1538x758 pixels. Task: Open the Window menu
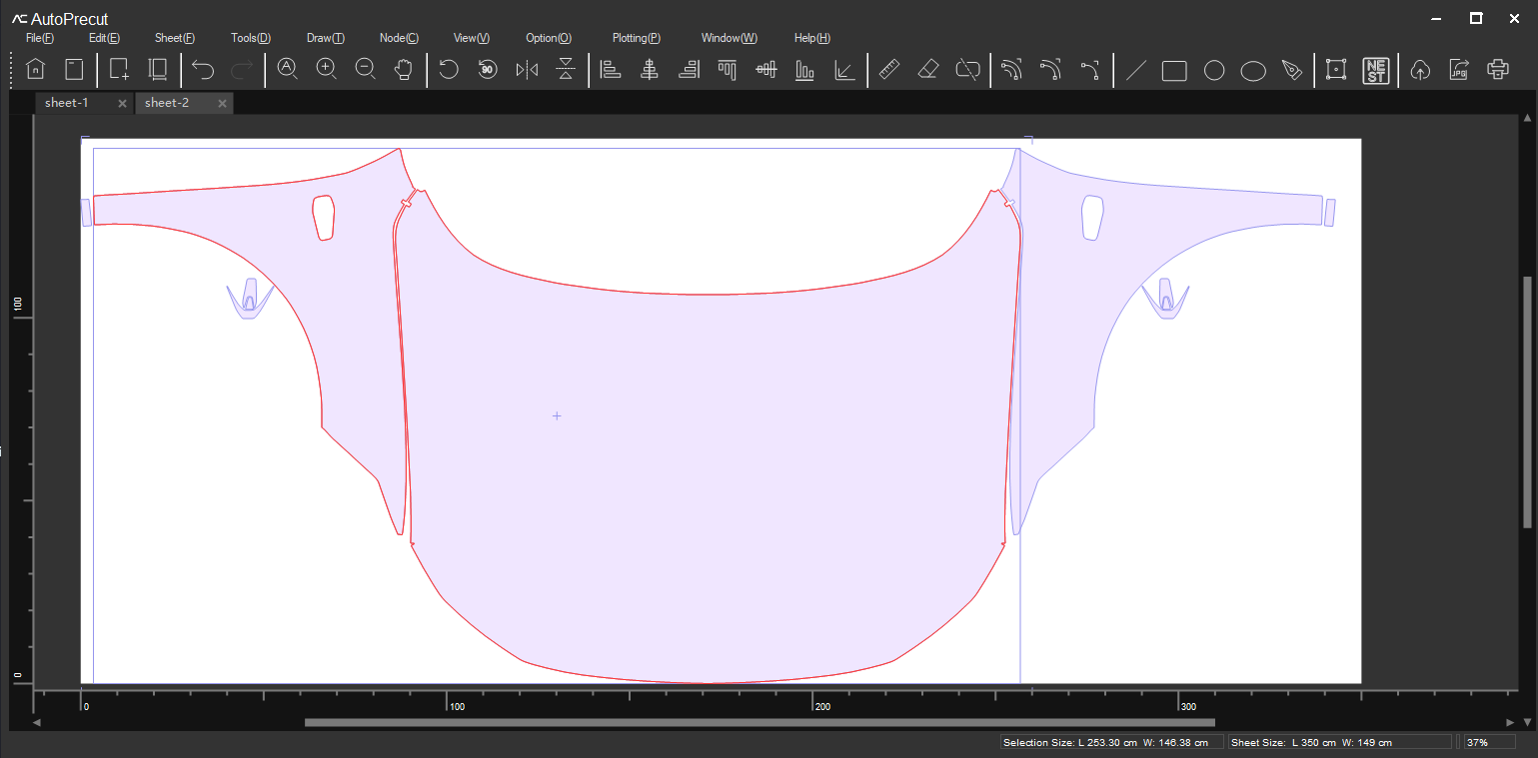[x=730, y=38]
